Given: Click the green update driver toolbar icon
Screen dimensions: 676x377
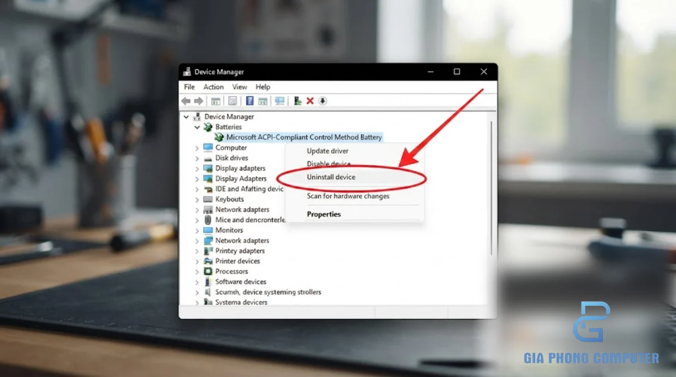Looking at the screenshot, I should point(297,101).
